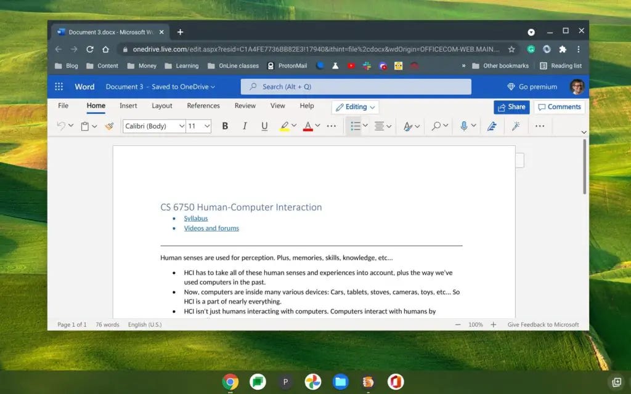Screen dimensions: 631x394
Task: Expand highlight color dropdown arrow
Action: pyautogui.click(x=294, y=126)
